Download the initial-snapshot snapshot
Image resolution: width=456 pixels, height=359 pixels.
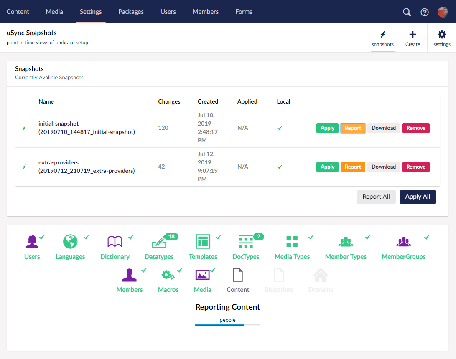click(384, 128)
